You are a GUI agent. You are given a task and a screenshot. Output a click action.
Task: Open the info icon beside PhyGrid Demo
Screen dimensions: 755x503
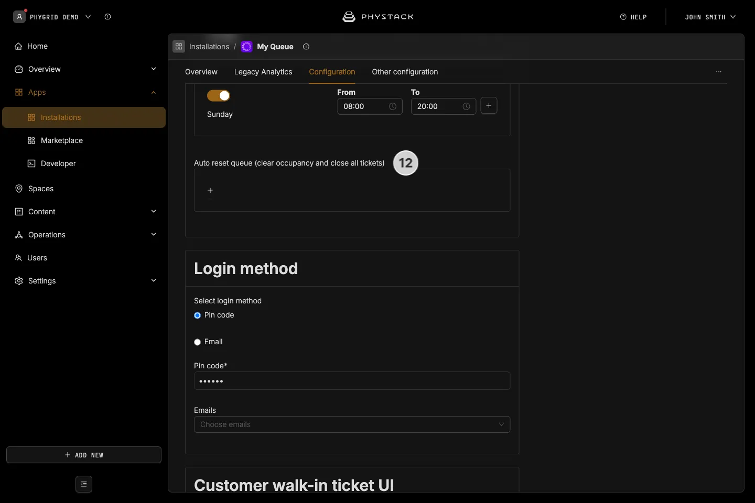coord(107,17)
